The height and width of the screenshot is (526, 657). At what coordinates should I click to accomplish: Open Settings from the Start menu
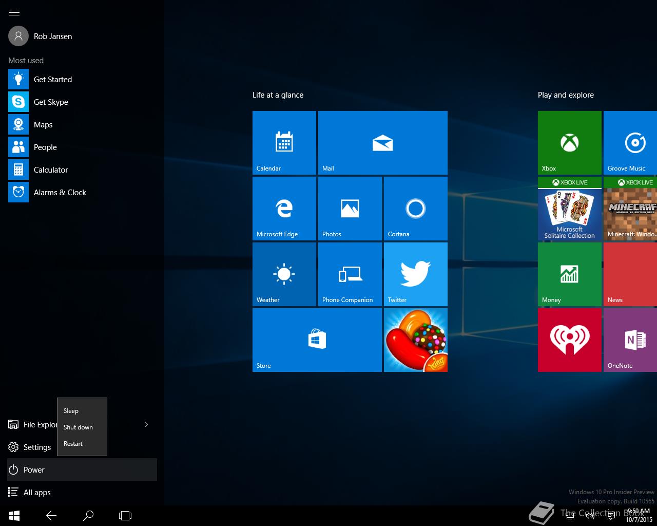[x=31, y=447]
